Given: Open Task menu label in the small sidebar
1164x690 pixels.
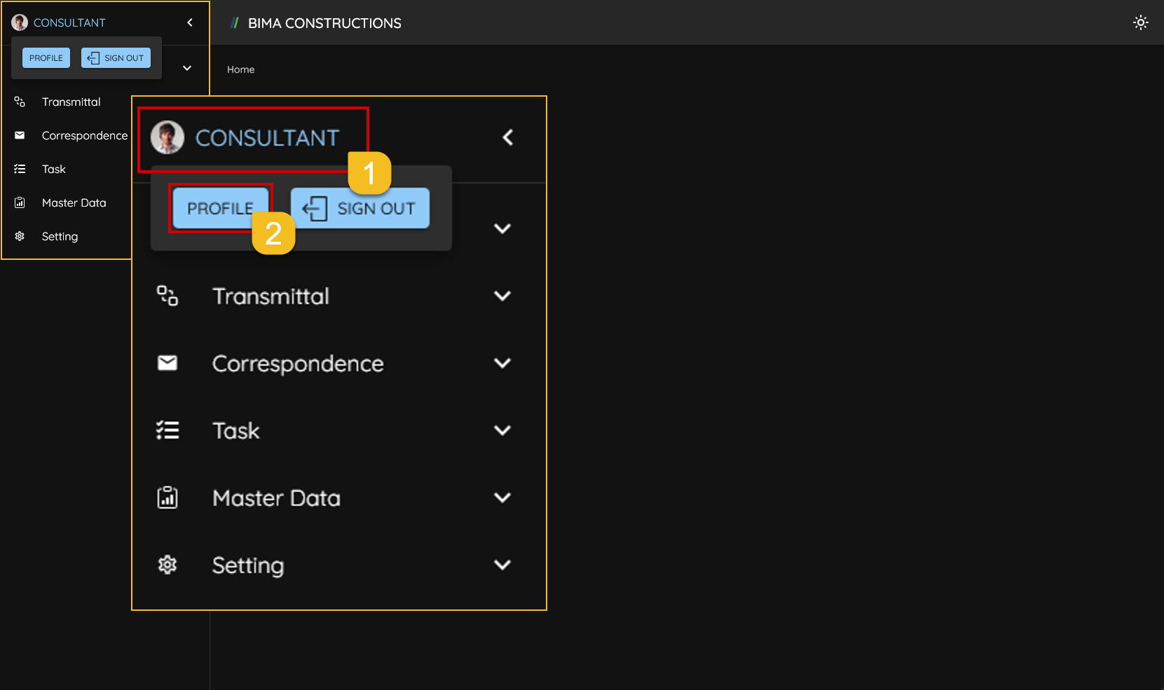Looking at the screenshot, I should [54, 169].
